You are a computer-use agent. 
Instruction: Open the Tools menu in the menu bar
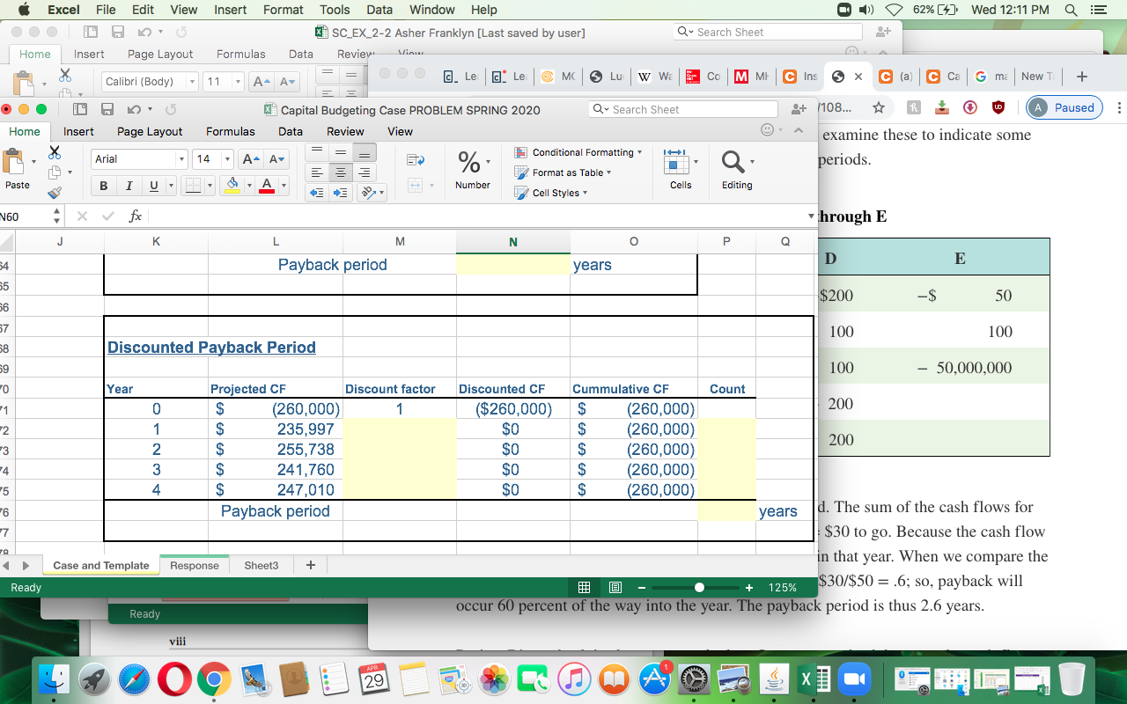point(335,10)
